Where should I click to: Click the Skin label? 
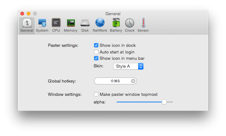pyautogui.click(x=98, y=66)
